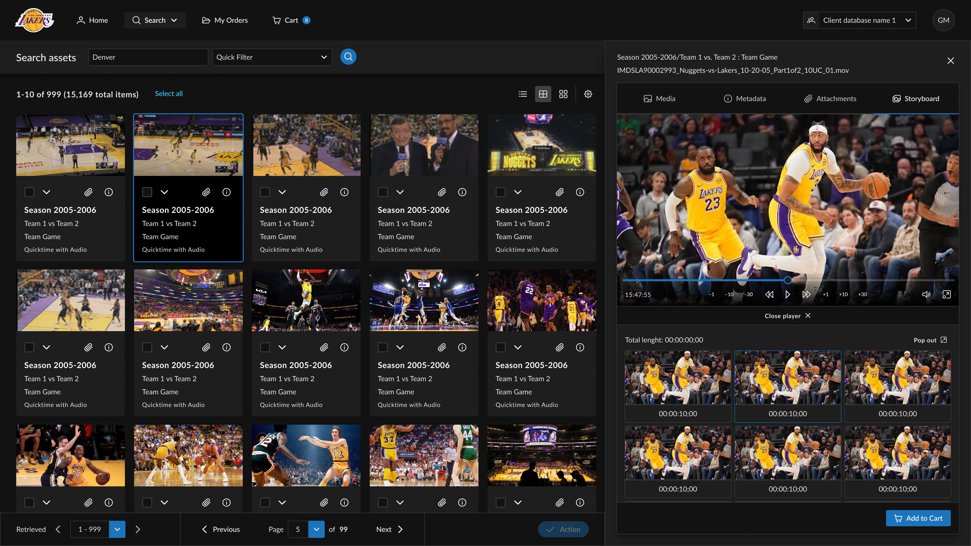Switch to small grid view icon
The width and height of the screenshot is (971, 546).
(x=563, y=94)
